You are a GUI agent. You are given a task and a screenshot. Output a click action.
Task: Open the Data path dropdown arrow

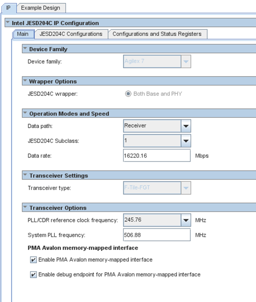pyautogui.click(x=186, y=126)
